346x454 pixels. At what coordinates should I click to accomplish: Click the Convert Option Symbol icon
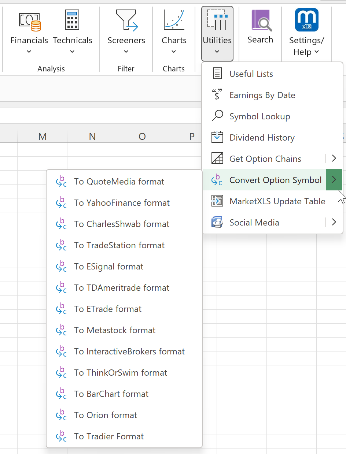click(217, 180)
